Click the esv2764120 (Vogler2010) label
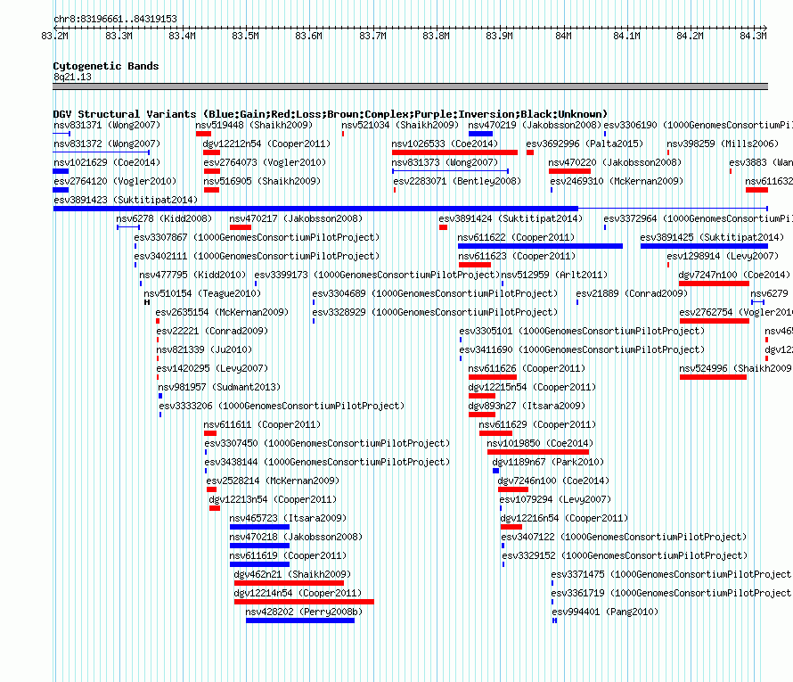Screen dimensions: 793x682 coord(115,181)
